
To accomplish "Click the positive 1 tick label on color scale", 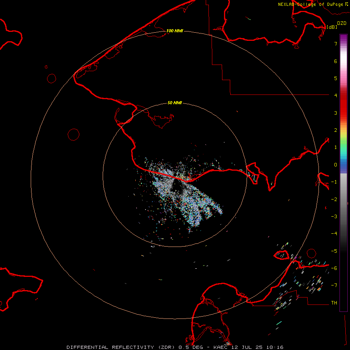I will tap(336, 147).
